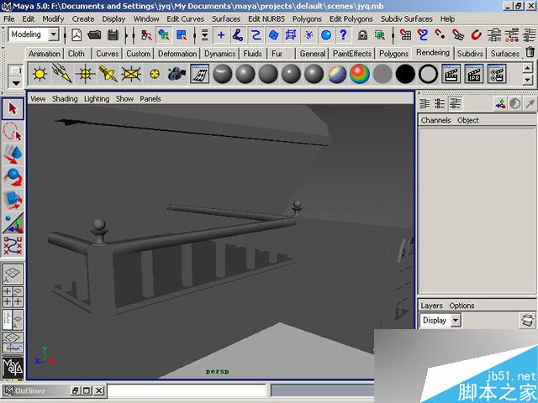
Task: Toggle snap to grids
Action: click(405, 35)
